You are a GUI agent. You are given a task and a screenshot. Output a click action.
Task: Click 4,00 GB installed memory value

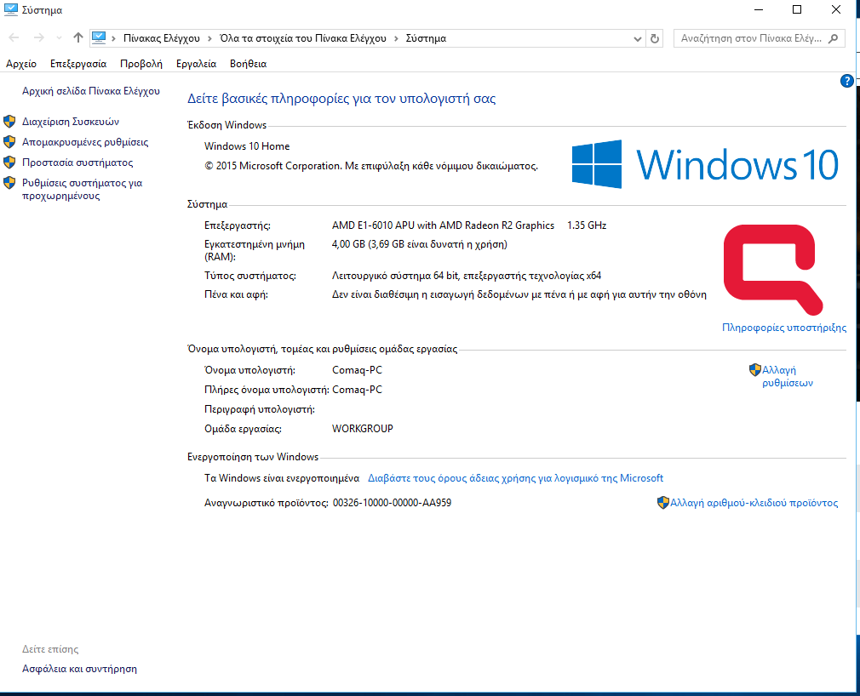click(420, 244)
